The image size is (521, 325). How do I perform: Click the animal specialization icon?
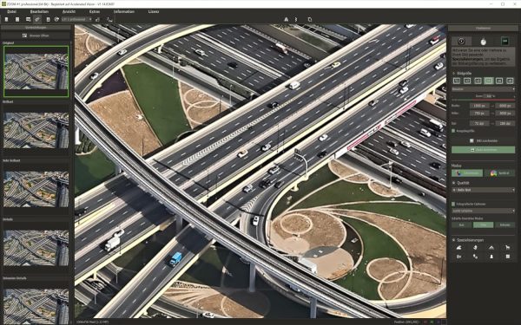507,247
